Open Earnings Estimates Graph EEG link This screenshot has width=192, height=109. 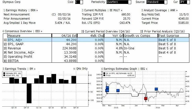124,69
